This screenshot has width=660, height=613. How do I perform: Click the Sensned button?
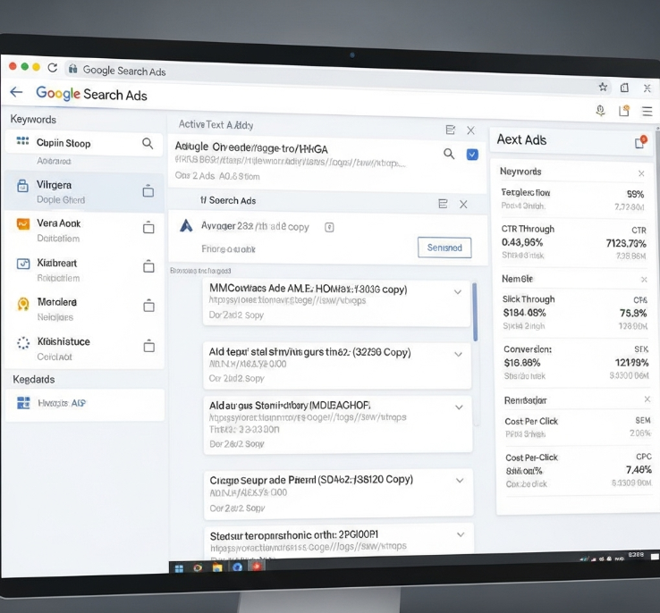click(x=444, y=248)
